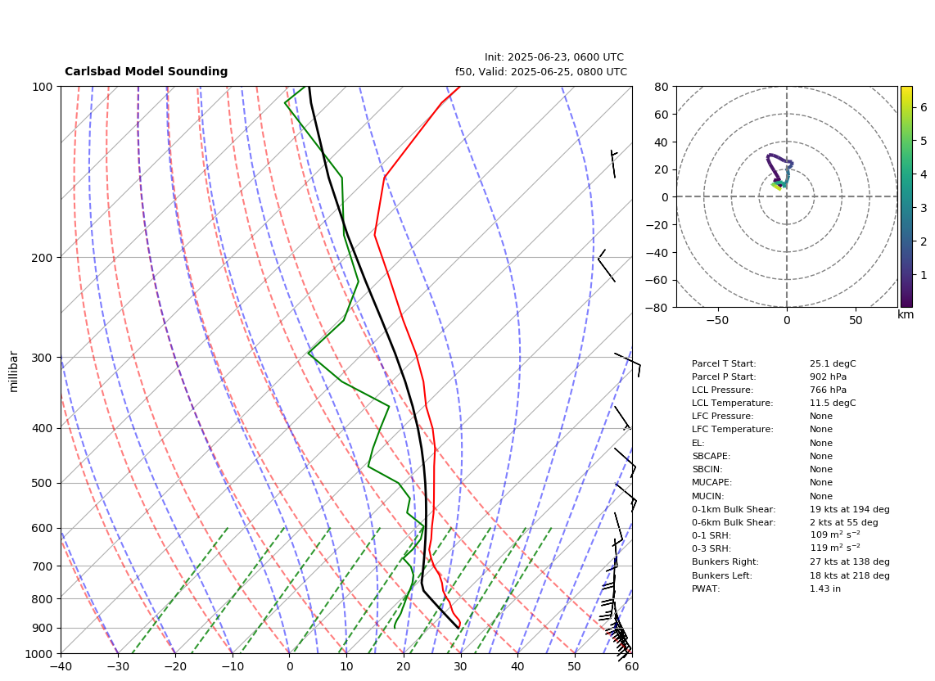
Task: Select the "Parcel T Start:" label
Action: [x=724, y=363]
